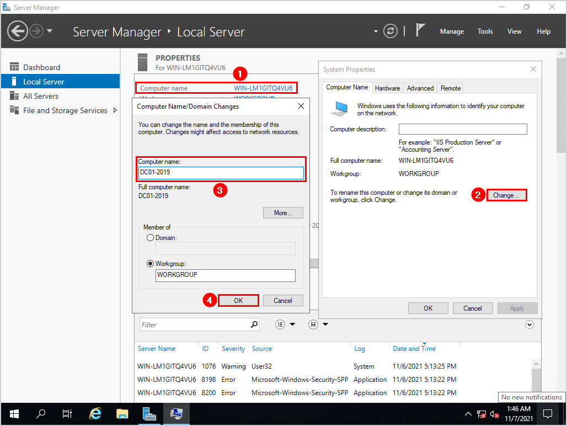
Task: Select Local Server in the sidebar
Action: [x=60, y=81]
